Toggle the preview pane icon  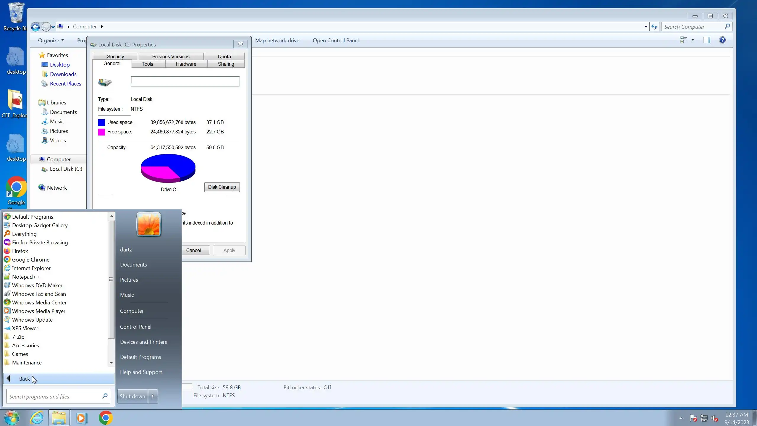[x=706, y=40]
